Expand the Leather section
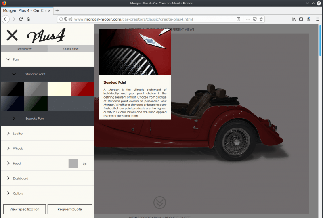 [48, 134]
